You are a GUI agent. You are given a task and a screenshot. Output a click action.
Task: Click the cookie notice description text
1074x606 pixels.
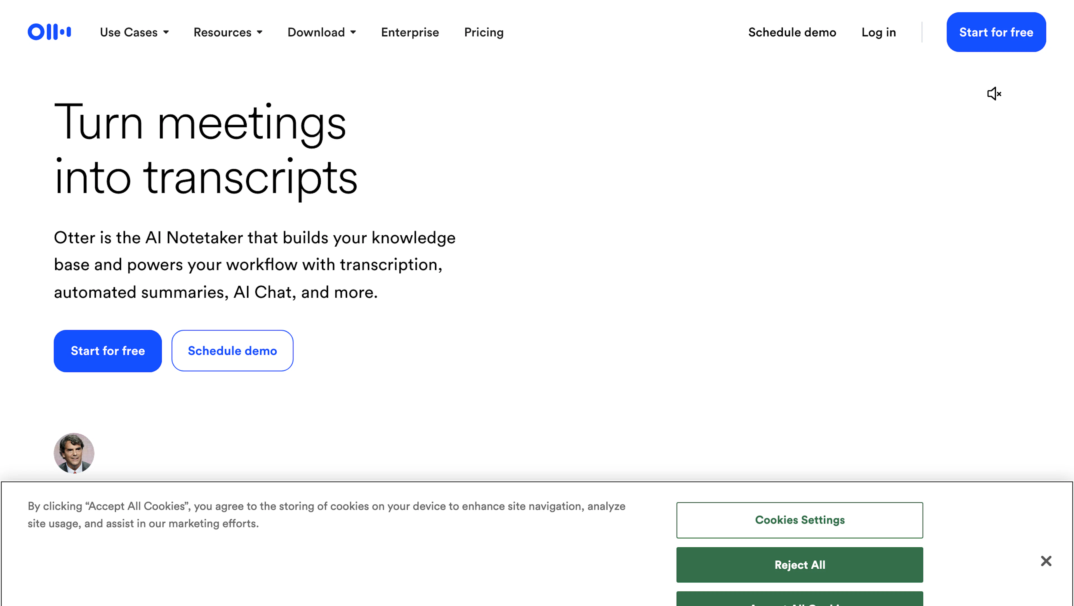coord(326,515)
